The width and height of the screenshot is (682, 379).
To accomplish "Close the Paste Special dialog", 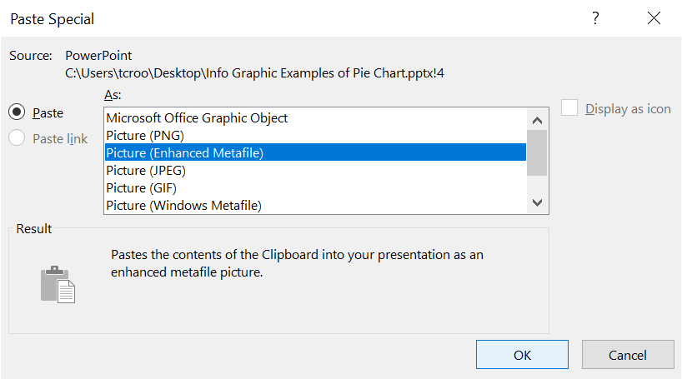I will tap(654, 18).
